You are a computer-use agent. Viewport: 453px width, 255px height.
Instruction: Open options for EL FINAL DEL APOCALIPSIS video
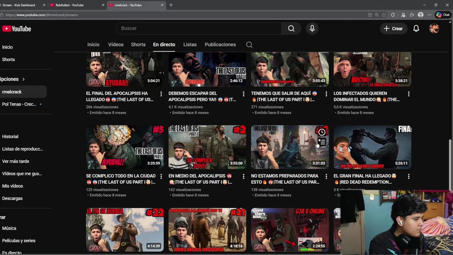(161, 94)
